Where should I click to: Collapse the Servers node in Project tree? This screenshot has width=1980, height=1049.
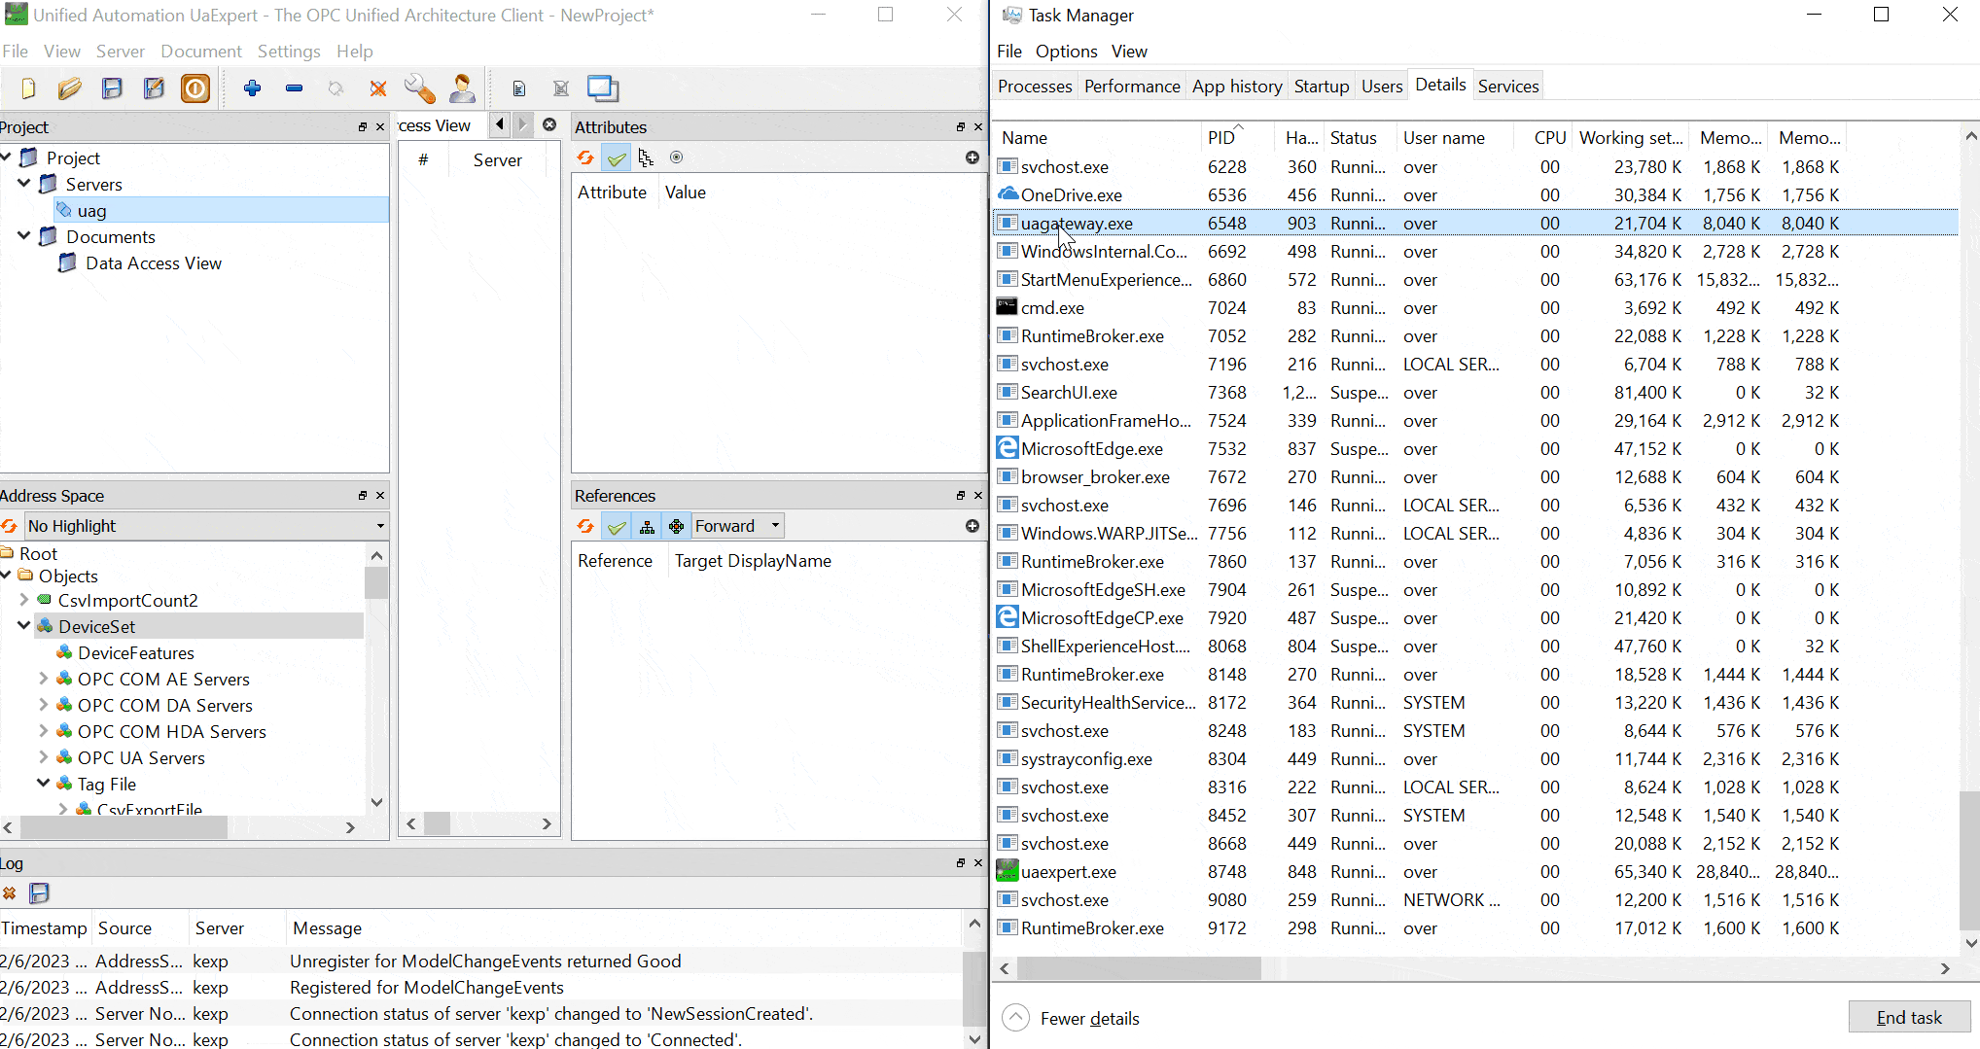[x=24, y=183]
